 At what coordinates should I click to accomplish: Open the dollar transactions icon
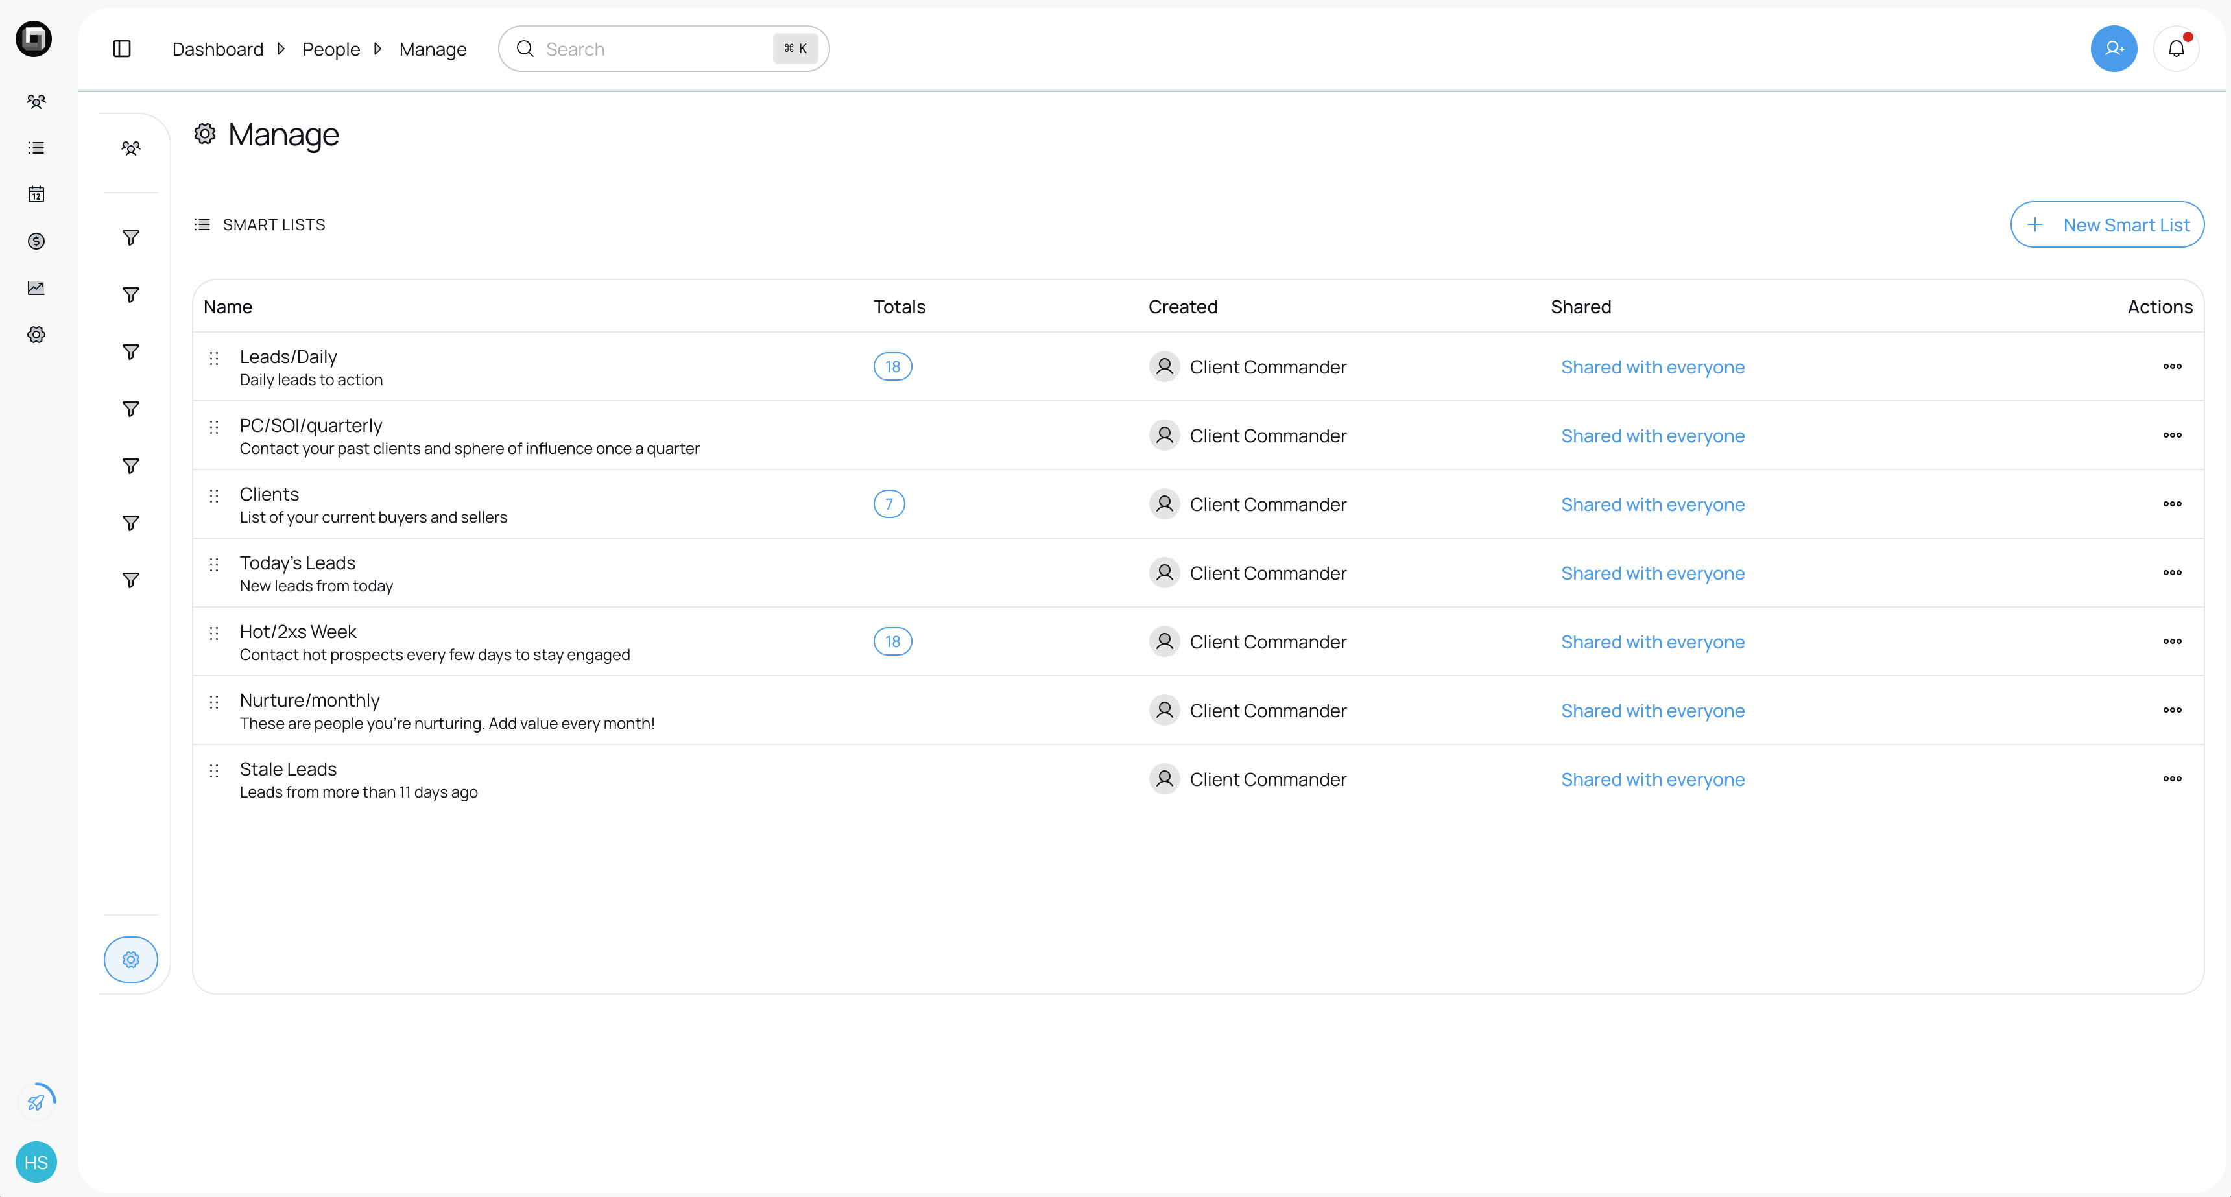36,241
